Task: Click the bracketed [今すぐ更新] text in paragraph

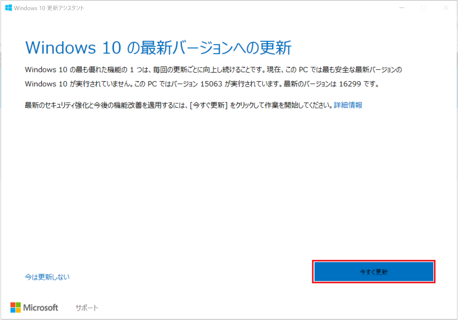Action: click(x=209, y=105)
